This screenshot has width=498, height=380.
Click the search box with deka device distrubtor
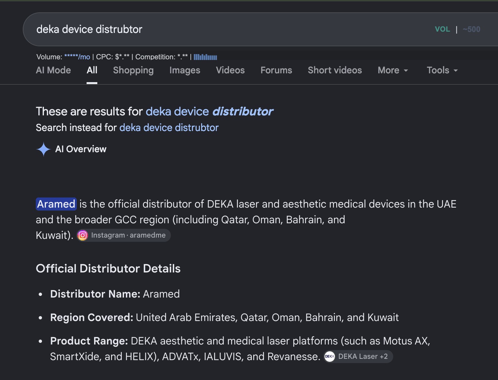pyautogui.click(x=260, y=29)
